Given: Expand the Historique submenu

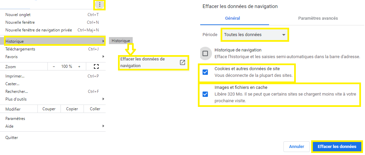Looking at the screenshot, I should point(53,41).
